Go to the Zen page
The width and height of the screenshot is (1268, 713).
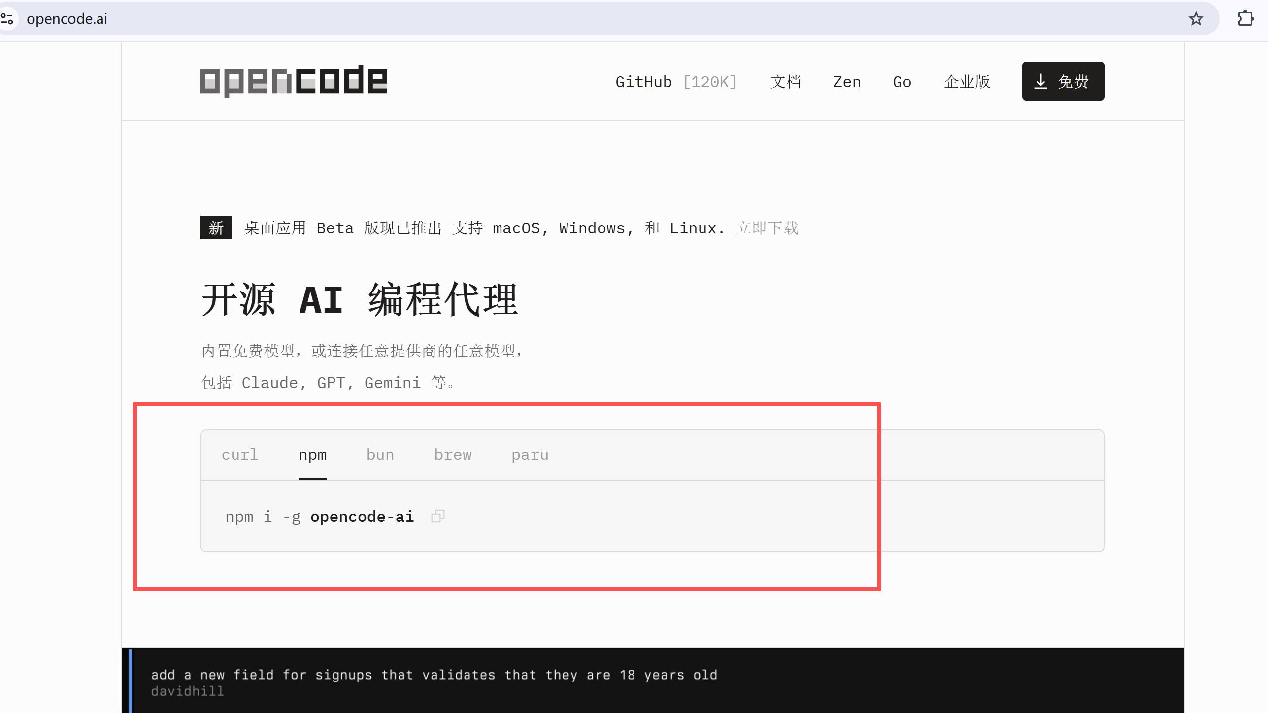(x=846, y=82)
